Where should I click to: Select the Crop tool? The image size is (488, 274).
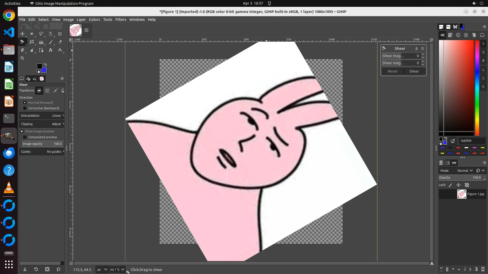[60, 34]
